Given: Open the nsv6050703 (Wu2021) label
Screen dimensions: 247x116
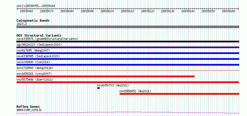Looking at the screenshot, I should (x=113, y=85).
